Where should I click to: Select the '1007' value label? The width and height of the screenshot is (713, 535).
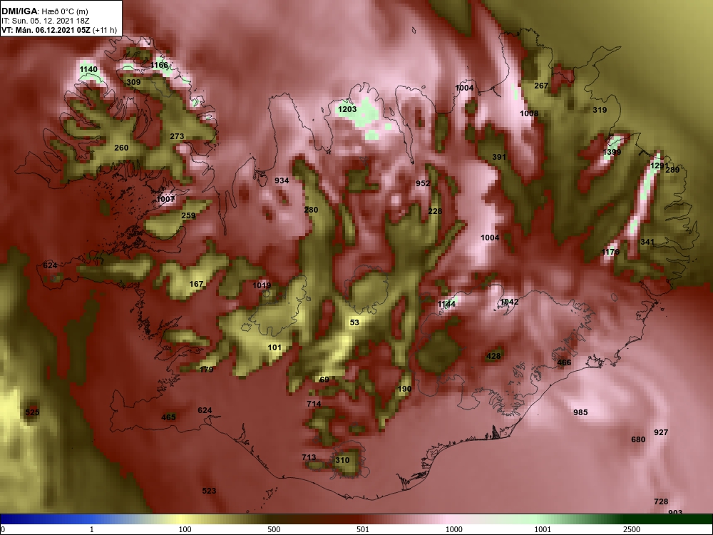pos(165,199)
